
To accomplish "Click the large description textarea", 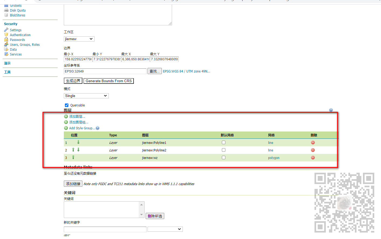I will [118, 15].
